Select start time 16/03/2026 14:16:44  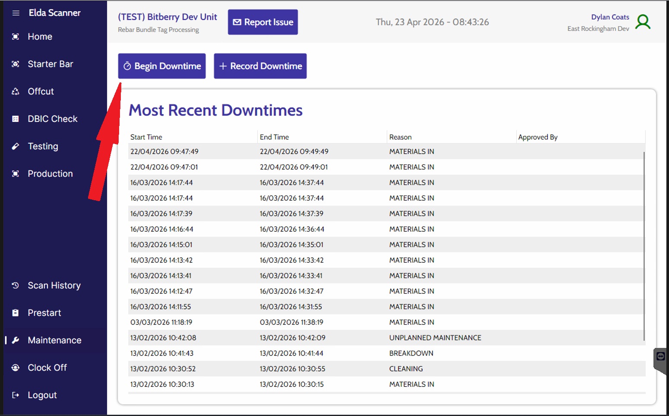coord(162,229)
